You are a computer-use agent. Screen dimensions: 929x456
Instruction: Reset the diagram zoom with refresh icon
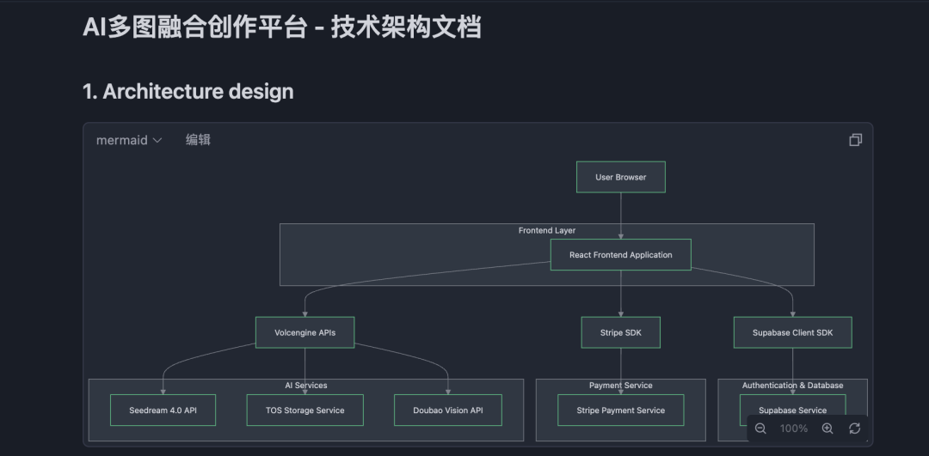pyautogui.click(x=854, y=429)
